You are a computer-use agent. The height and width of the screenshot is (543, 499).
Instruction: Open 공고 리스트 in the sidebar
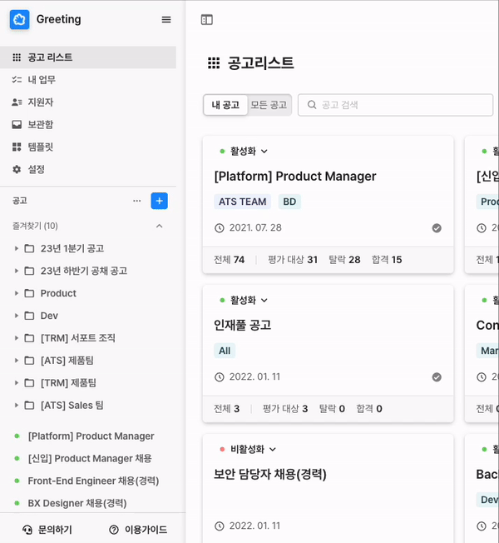click(88, 57)
